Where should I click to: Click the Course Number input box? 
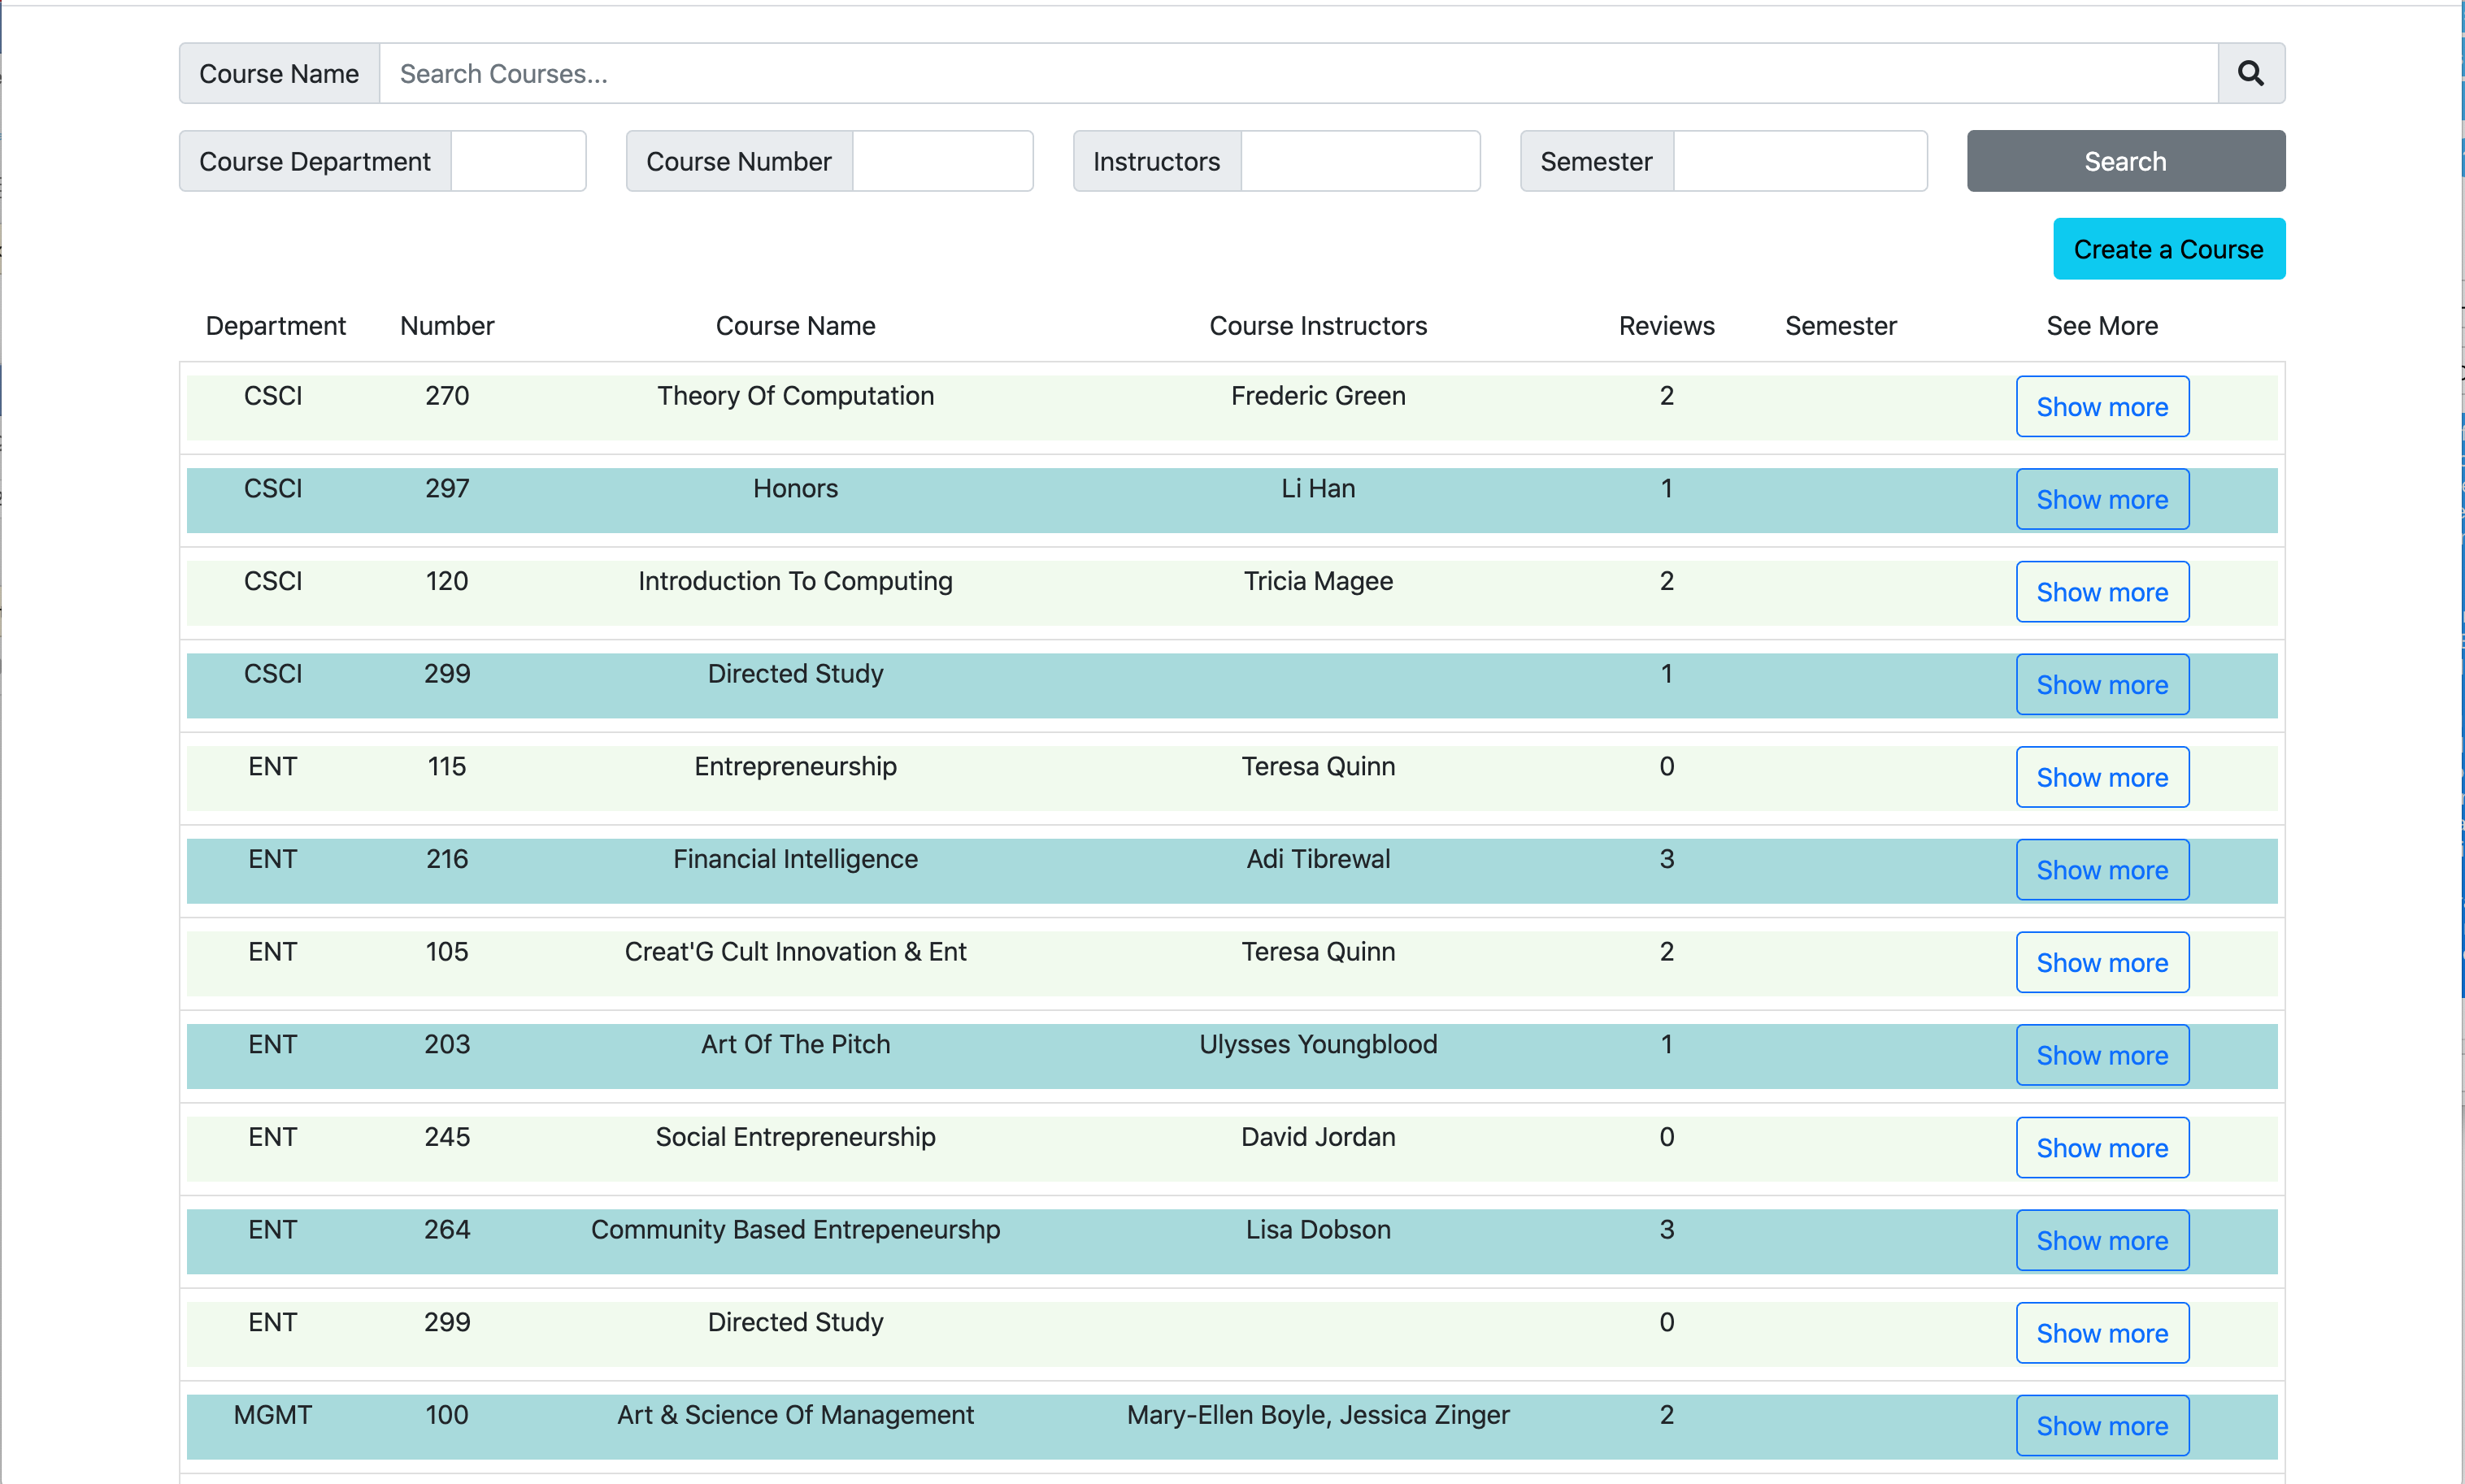[941, 161]
